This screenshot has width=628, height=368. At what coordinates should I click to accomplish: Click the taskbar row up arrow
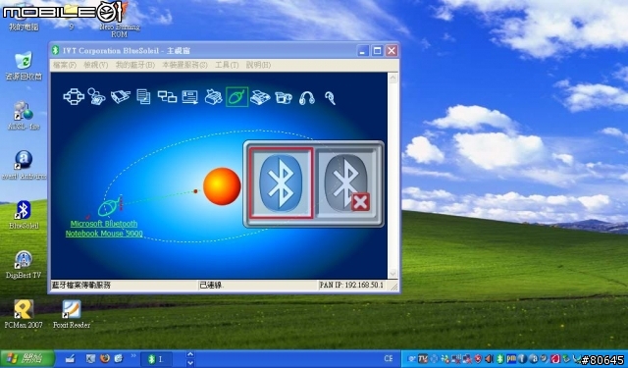point(190,354)
